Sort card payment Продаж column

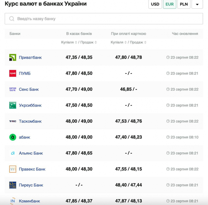coord(145,42)
